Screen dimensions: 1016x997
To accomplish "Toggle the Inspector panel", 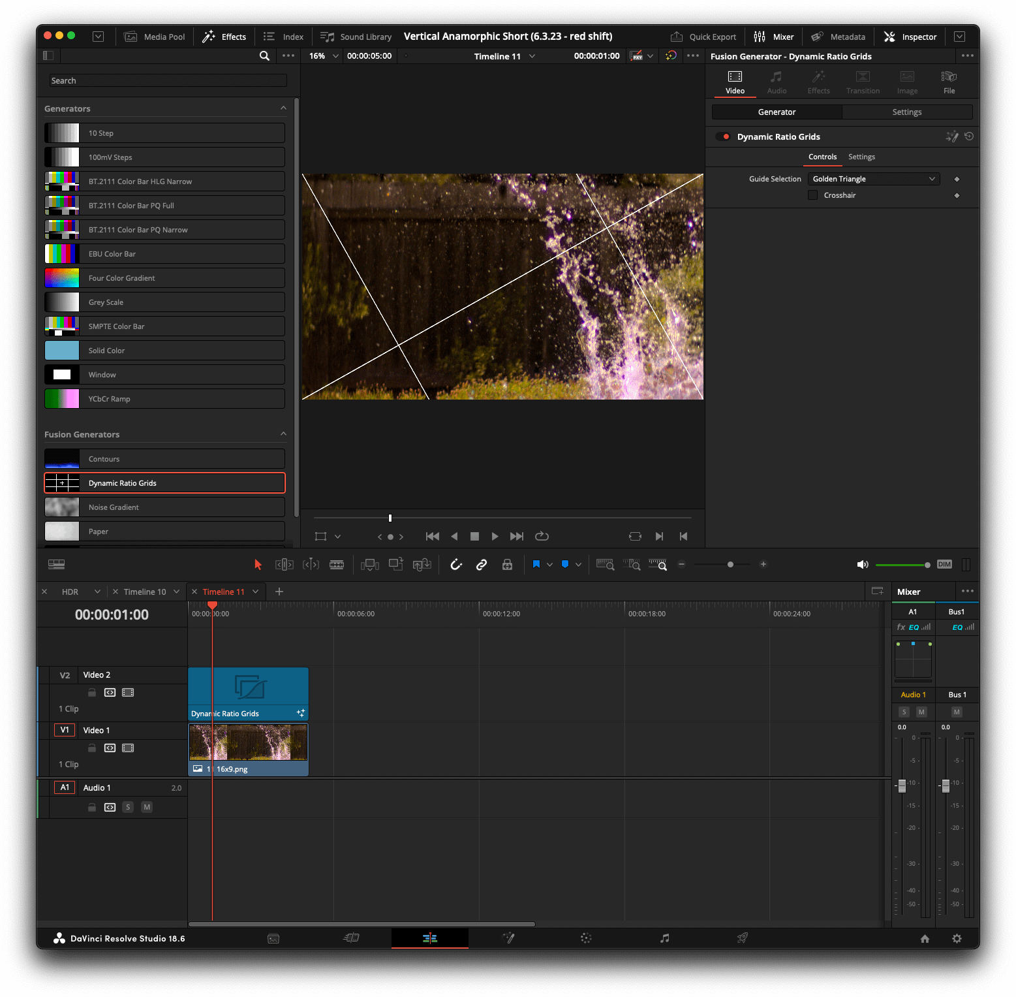I will [x=910, y=37].
